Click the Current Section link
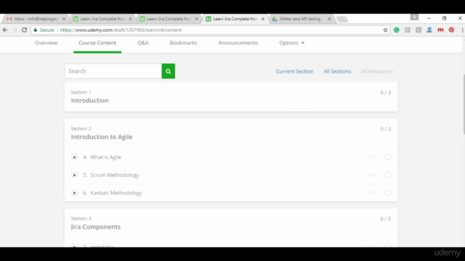The width and height of the screenshot is (465, 261). tap(294, 71)
